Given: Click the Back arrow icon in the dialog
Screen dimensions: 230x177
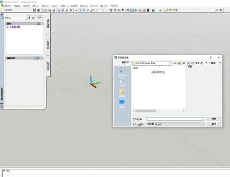Looking at the screenshot, I should coord(175,63).
